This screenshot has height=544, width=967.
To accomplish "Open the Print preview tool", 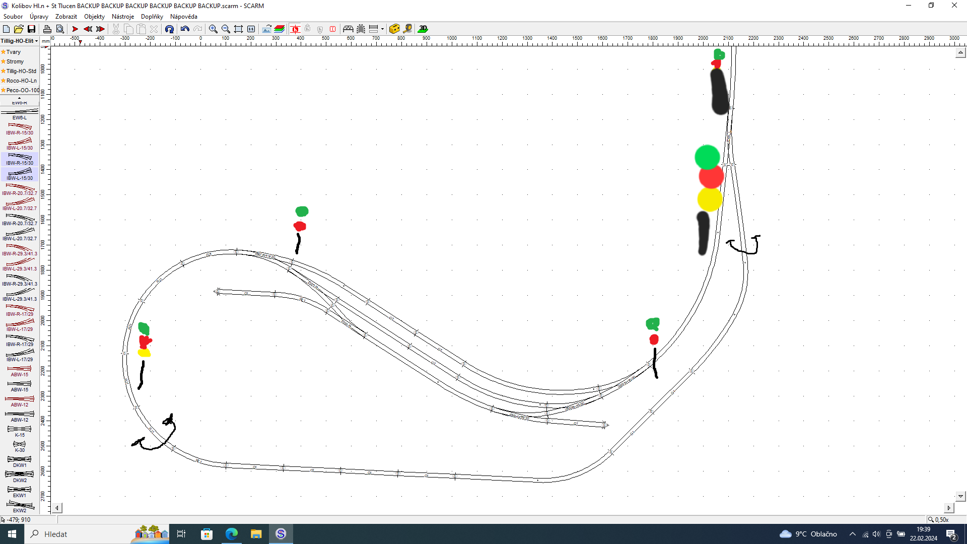I will 59,29.
